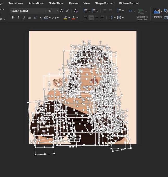Expand the align text dropdown arrow
Screen dimensions: 168x177
pos(123,18)
